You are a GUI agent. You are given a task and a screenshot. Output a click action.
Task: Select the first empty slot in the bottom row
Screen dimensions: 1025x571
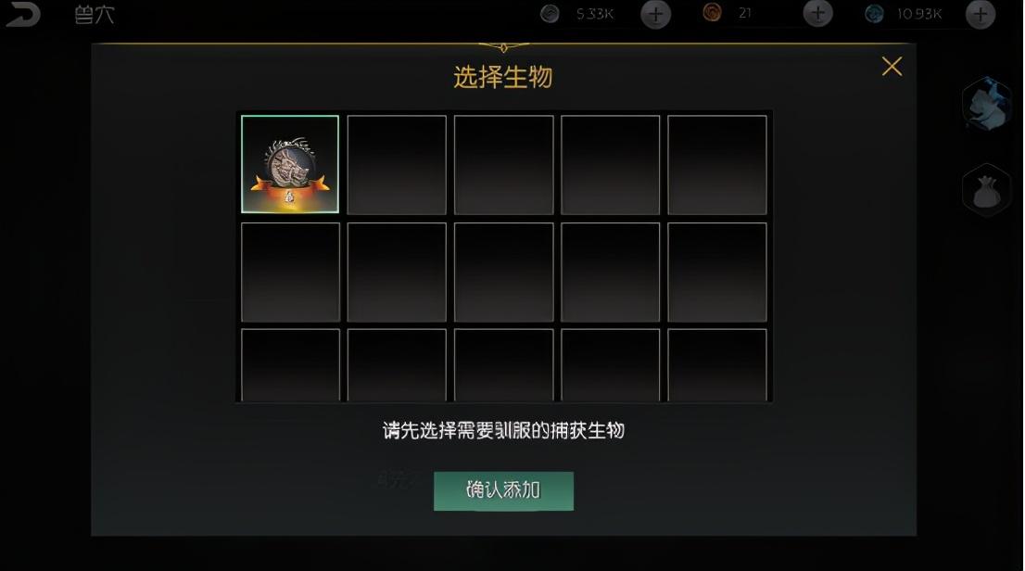(290, 365)
